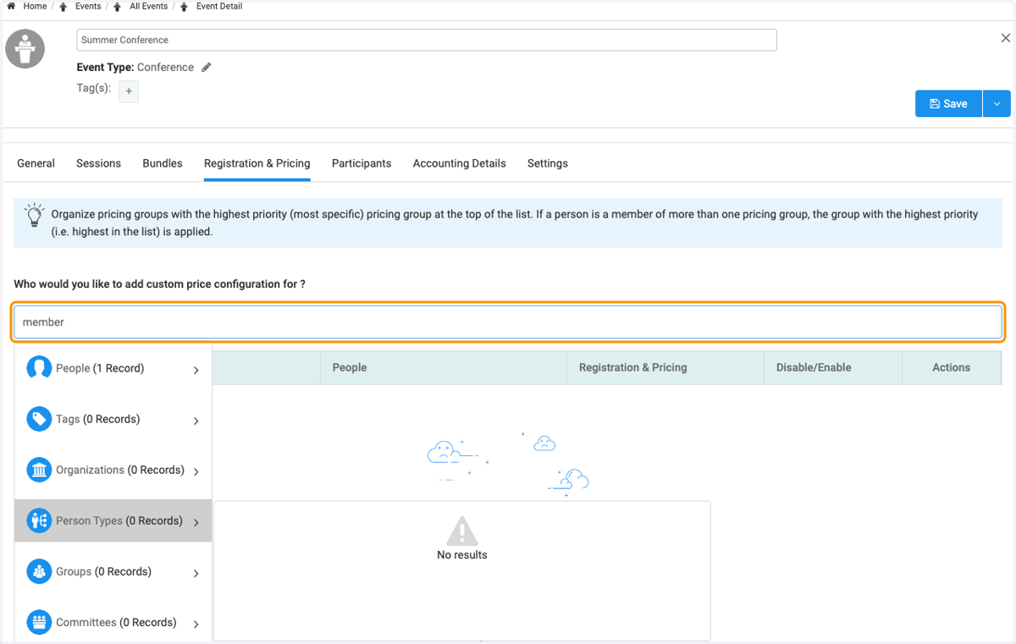Edit event type with pencil icon
1016x644 pixels.
pos(206,68)
